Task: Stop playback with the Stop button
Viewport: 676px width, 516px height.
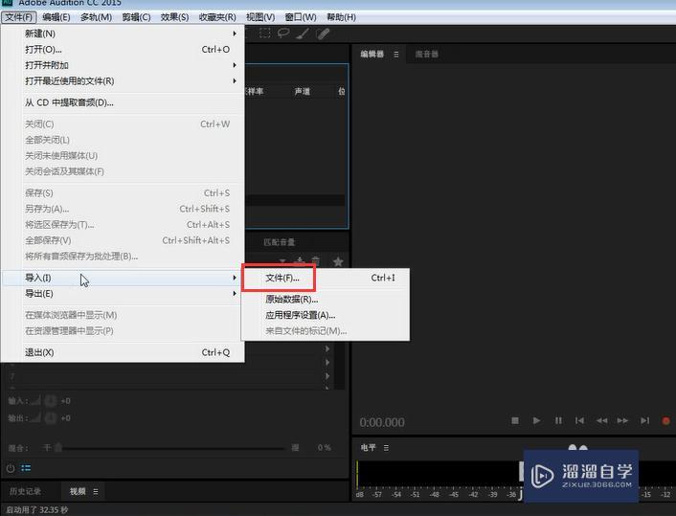Action: 515,420
